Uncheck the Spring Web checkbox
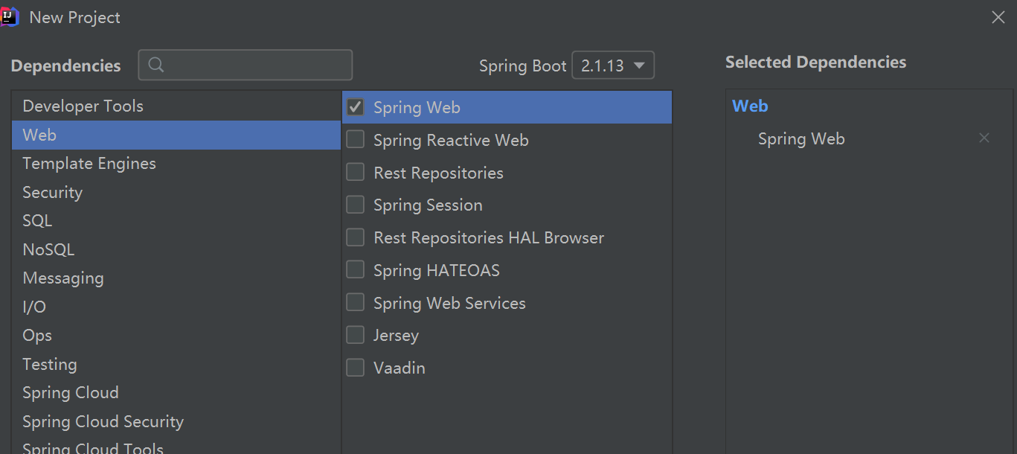Viewport: 1017px width, 454px height. pos(355,106)
